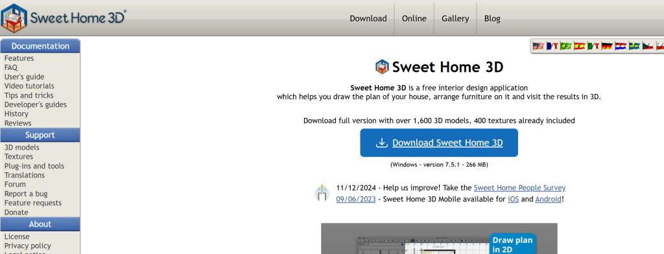Open the Sweet Home People Survey link

(519, 187)
